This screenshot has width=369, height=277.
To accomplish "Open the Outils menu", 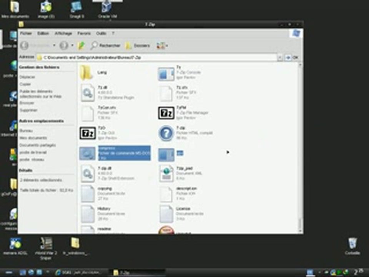I will [101, 33].
